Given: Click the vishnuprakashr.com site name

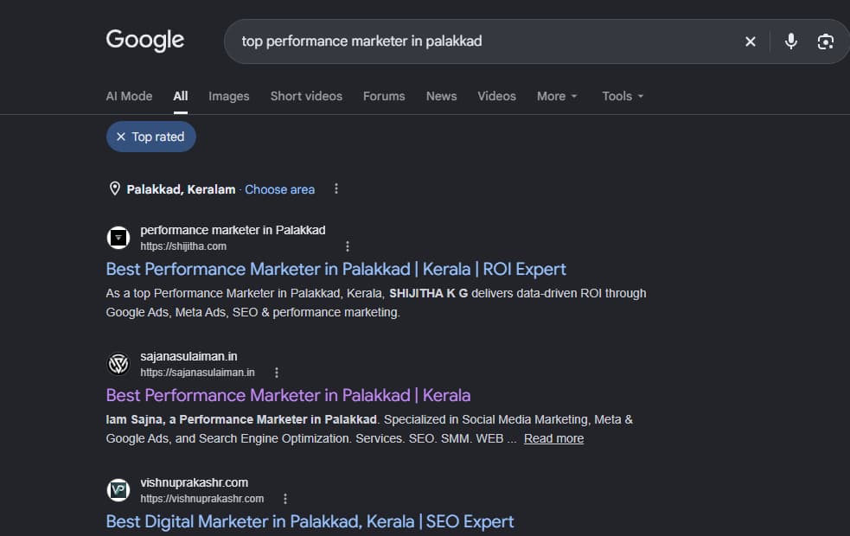Looking at the screenshot, I should point(194,483).
